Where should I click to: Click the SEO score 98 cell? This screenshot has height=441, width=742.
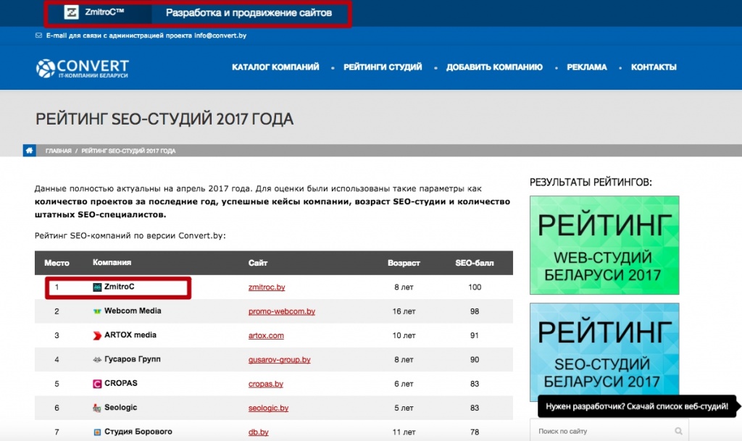[475, 311]
